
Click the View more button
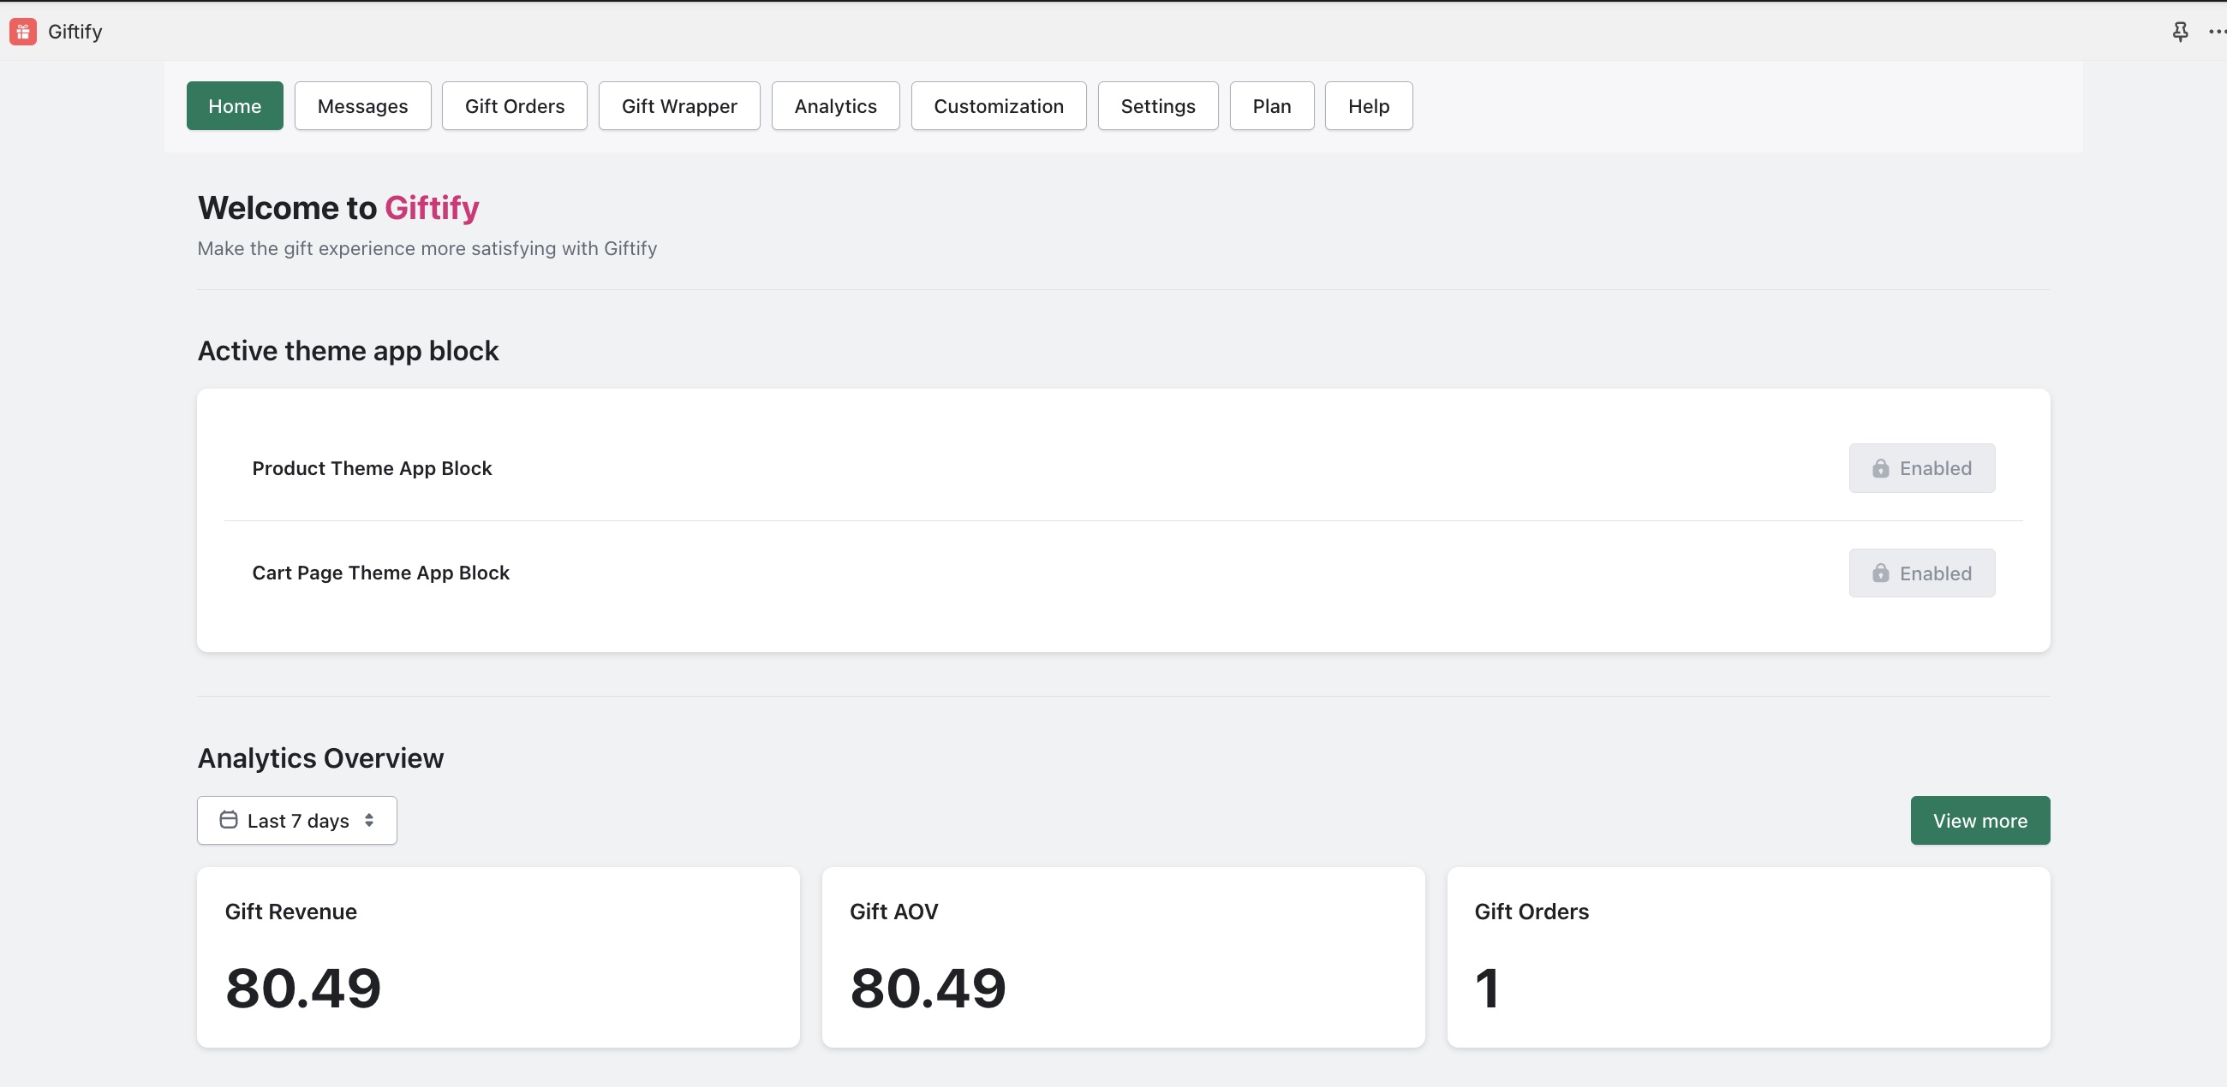pyautogui.click(x=1979, y=819)
